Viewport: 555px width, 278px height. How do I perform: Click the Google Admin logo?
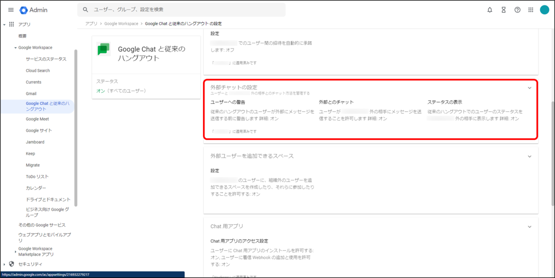pyautogui.click(x=34, y=10)
